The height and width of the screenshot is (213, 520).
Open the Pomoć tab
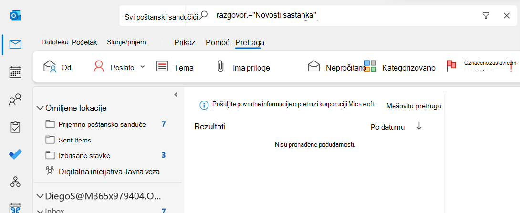[218, 42]
